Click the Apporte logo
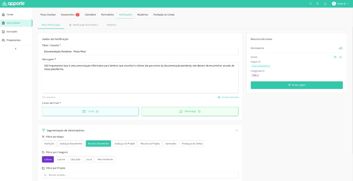The height and width of the screenshot is (181, 353). pos(13,3)
